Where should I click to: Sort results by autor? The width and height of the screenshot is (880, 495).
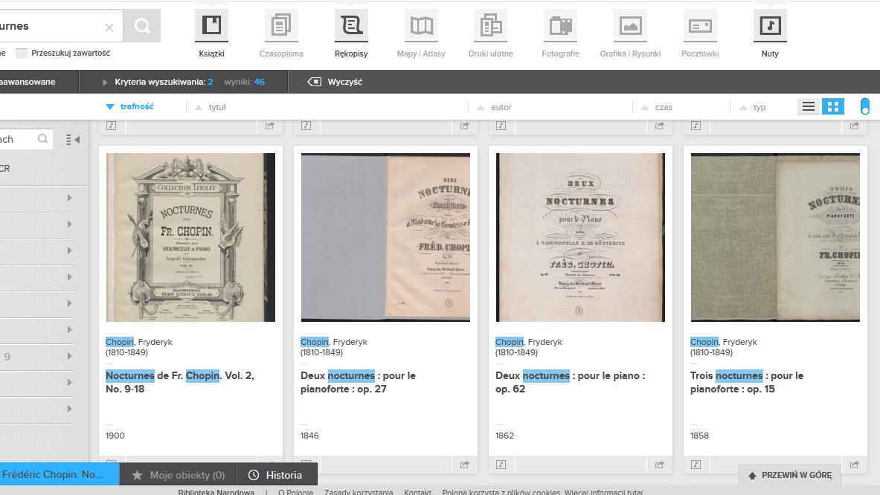click(x=495, y=107)
